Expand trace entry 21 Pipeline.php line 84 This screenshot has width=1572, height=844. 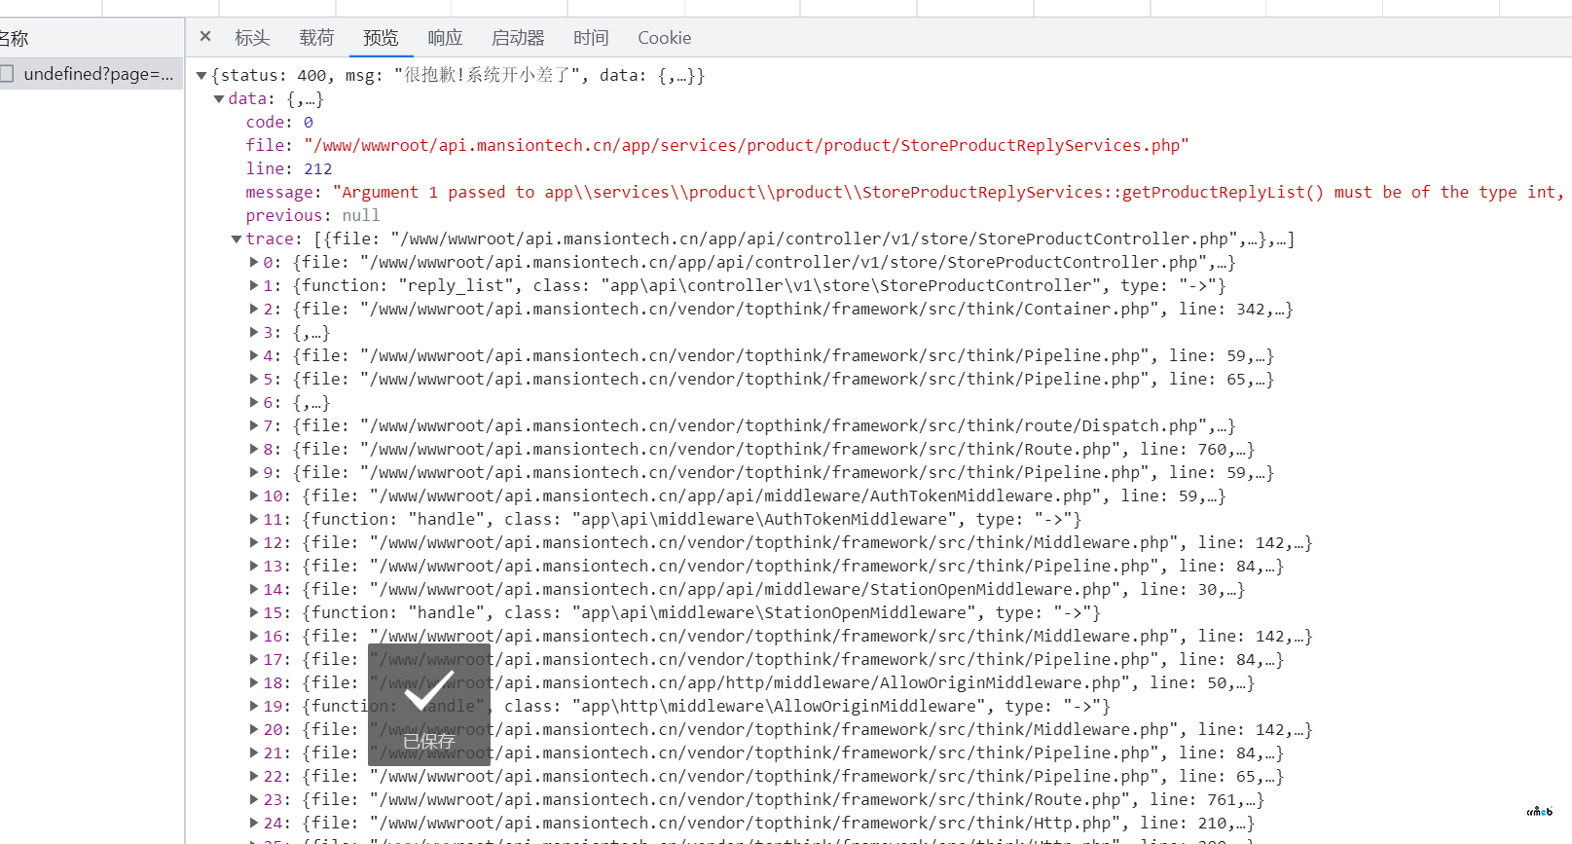254,752
